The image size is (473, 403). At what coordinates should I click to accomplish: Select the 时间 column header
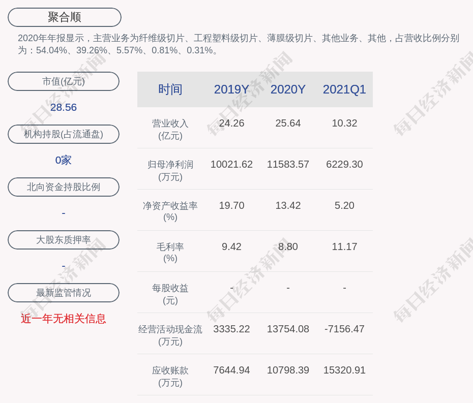170,89
